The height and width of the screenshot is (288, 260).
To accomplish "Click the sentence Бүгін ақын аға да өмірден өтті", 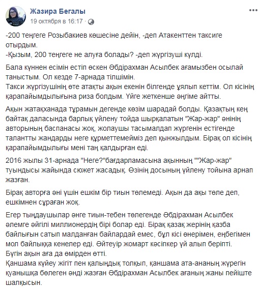I will click(56, 253).
